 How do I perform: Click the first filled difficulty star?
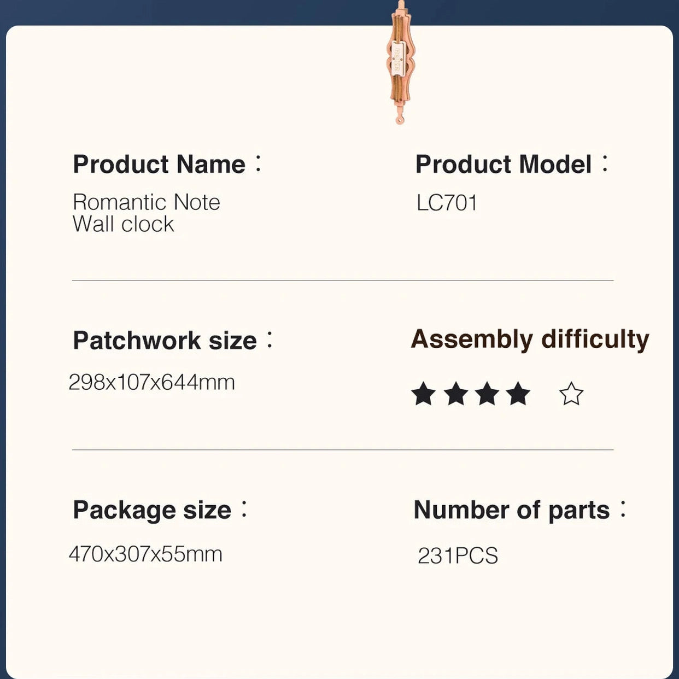tap(423, 394)
